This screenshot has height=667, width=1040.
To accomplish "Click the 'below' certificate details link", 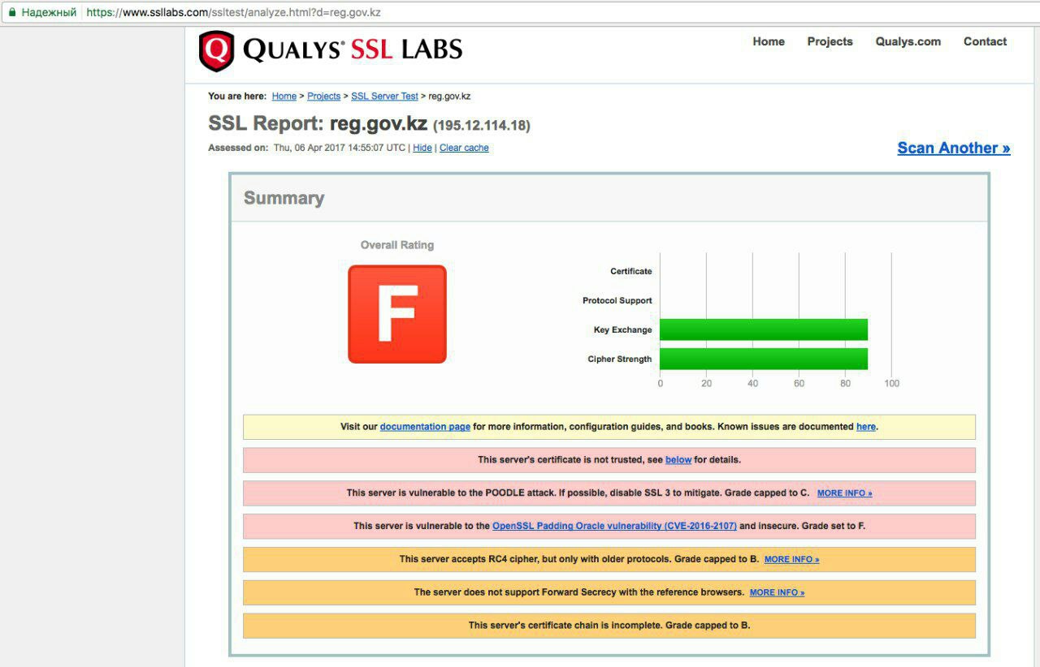I will [678, 460].
